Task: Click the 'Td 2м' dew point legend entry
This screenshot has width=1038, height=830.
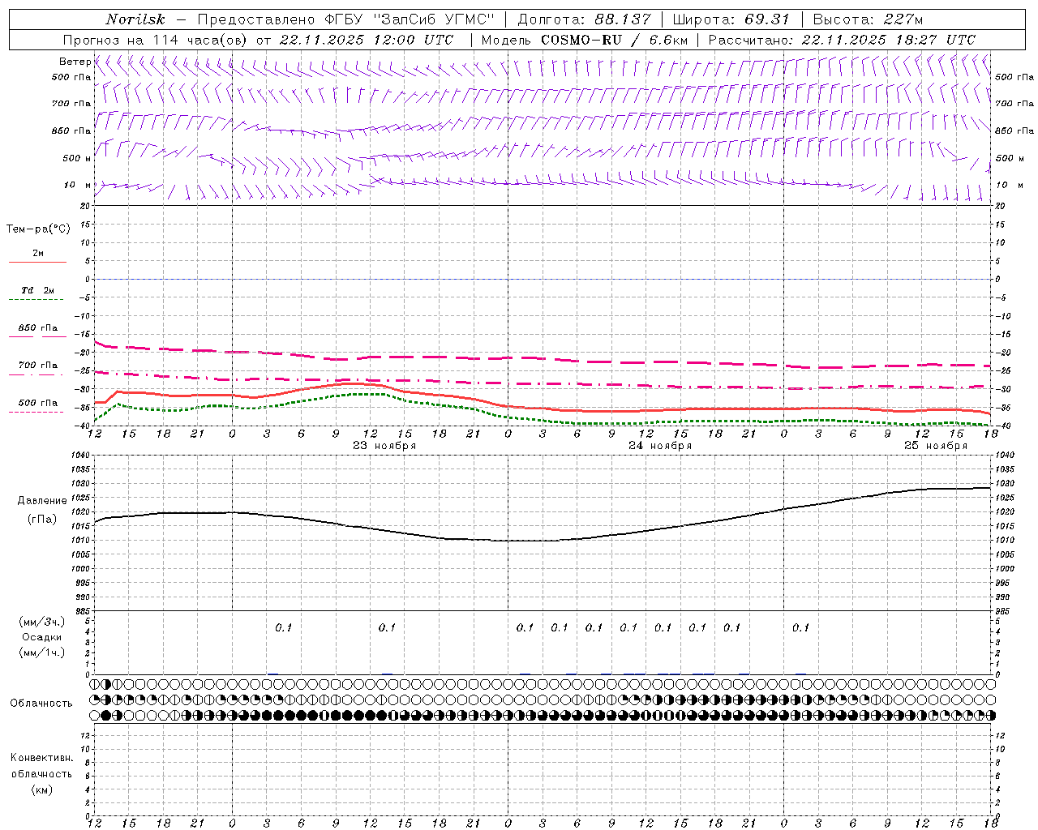Action: [x=37, y=290]
